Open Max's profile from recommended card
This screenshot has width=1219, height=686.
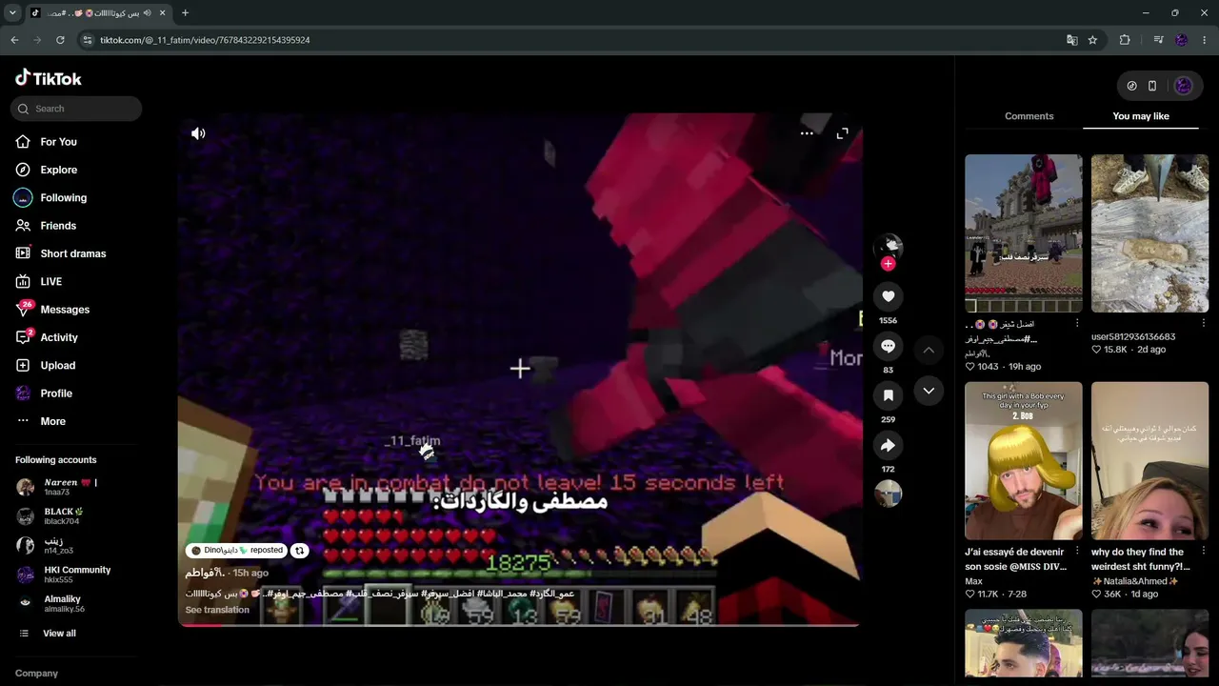973,581
